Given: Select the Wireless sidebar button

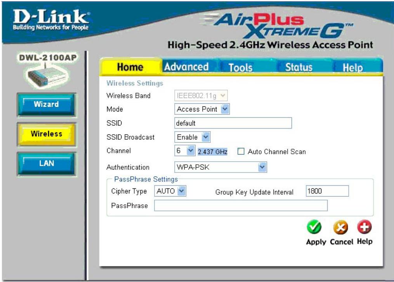Looking at the screenshot, I should pos(47,134).
